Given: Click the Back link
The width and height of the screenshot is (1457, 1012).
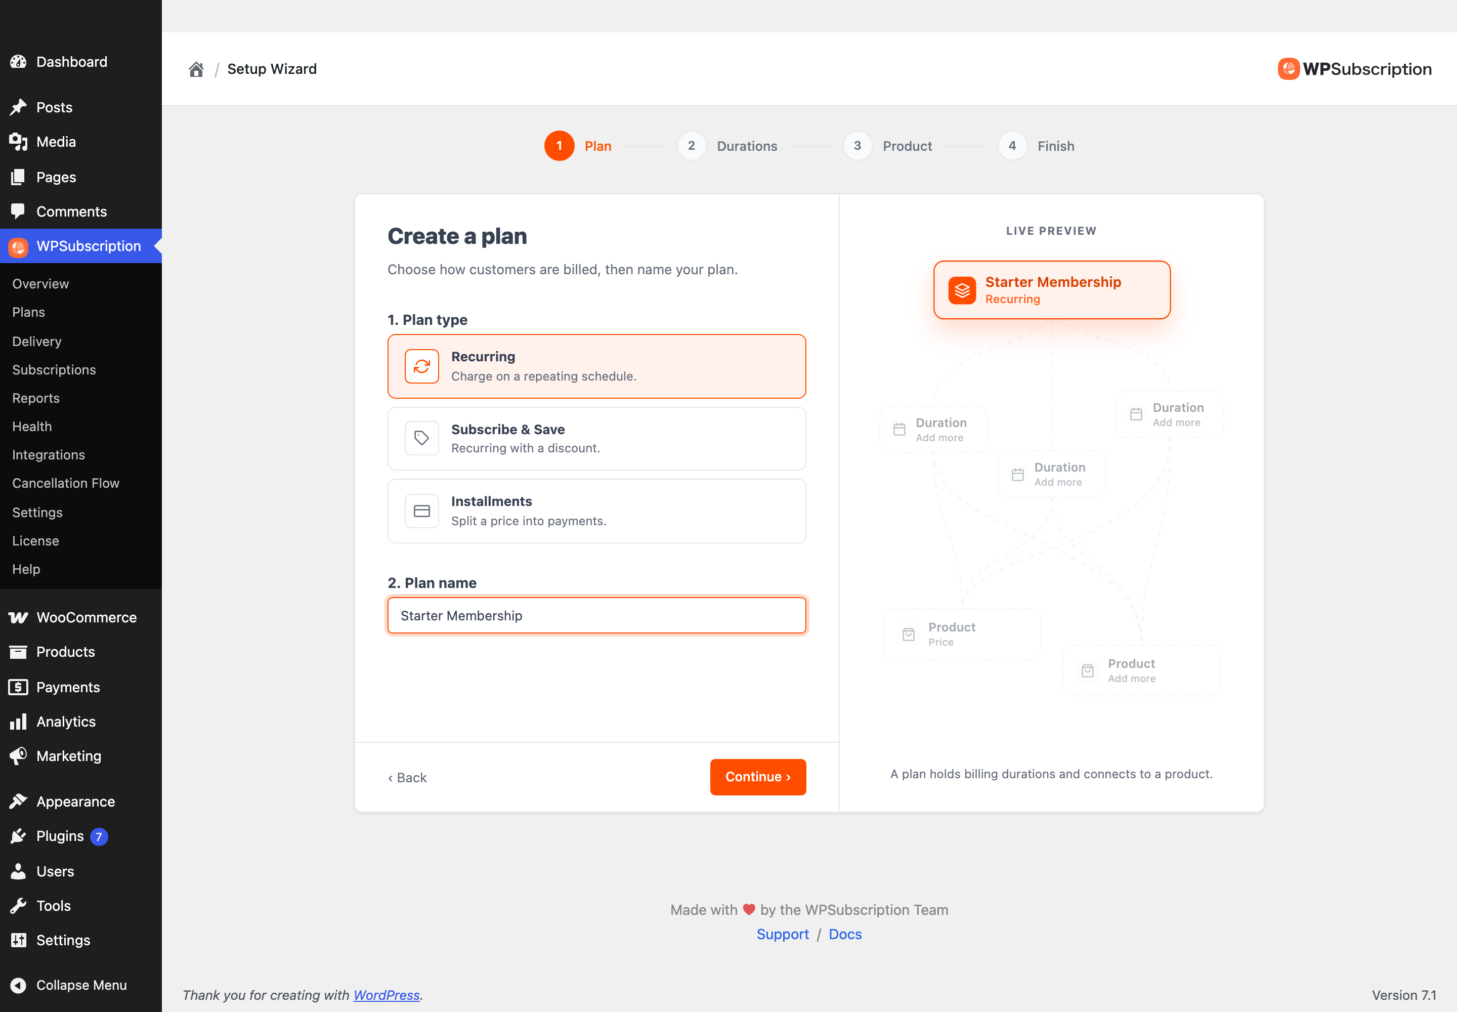Looking at the screenshot, I should (407, 777).
